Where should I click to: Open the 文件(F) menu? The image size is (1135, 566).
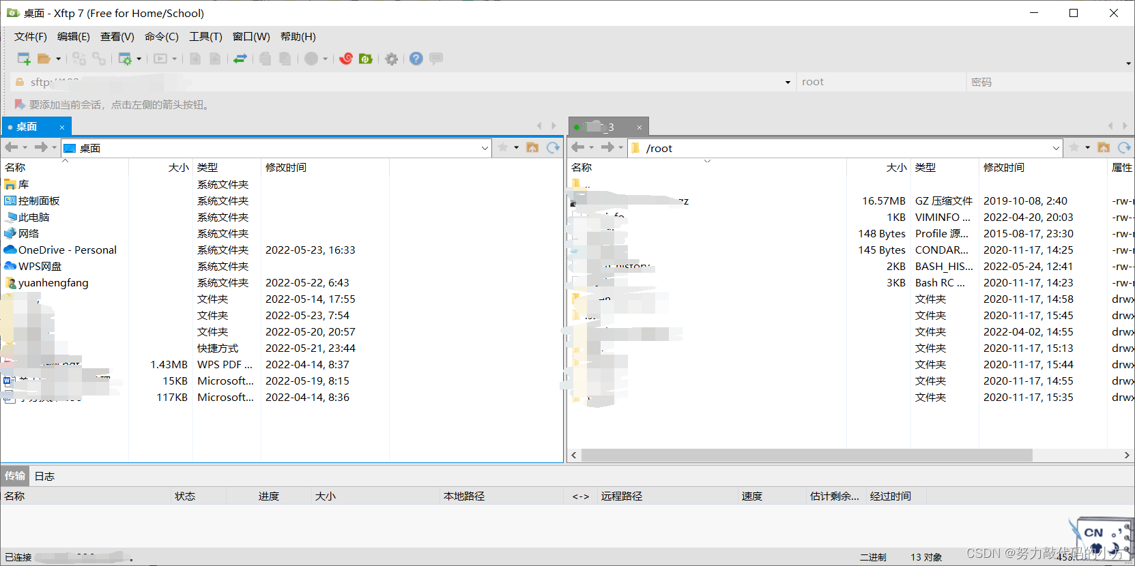click(x=31, y=37)
